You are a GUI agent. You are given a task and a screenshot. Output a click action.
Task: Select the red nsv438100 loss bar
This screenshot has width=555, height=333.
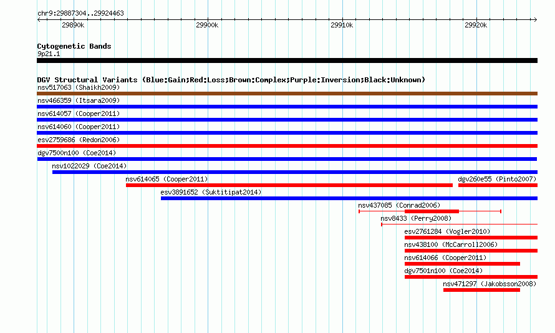click(x=471, y=251)
